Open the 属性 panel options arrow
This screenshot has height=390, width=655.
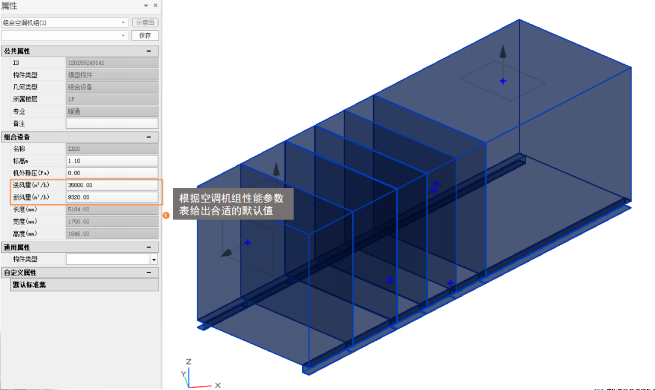tap(146, 5)
